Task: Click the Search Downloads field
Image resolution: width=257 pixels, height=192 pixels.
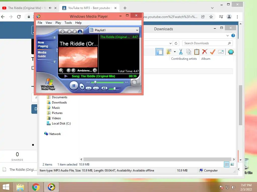Action: tap(207, 43)
